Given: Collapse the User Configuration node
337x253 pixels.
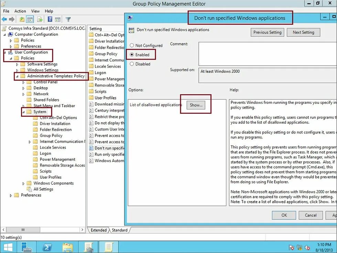Looking at the screenshot, I should [x=4, y=52].
